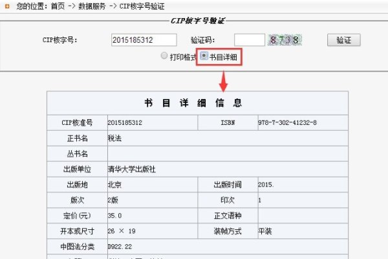Click the 正文语种 label
388x259 pixels.
(x=228, y=216)
